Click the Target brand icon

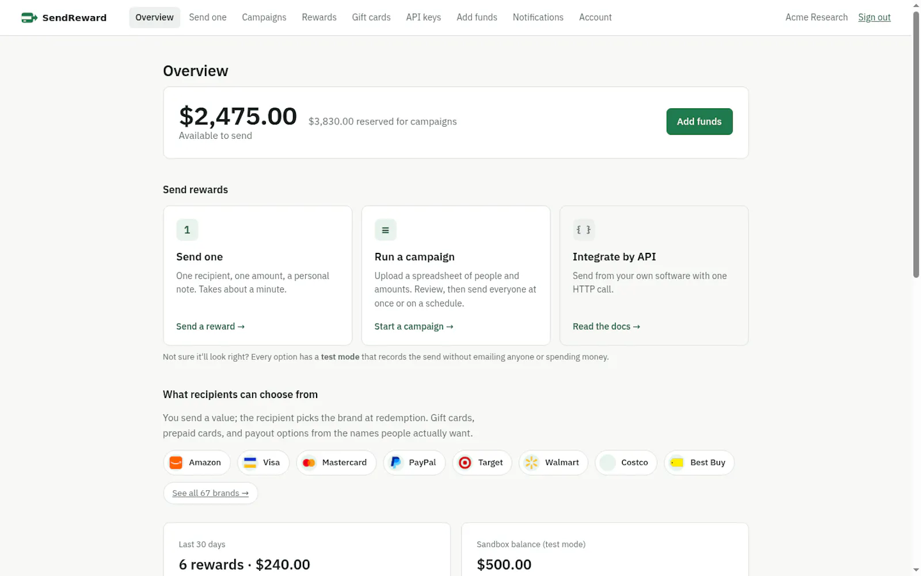coord(465,463)
